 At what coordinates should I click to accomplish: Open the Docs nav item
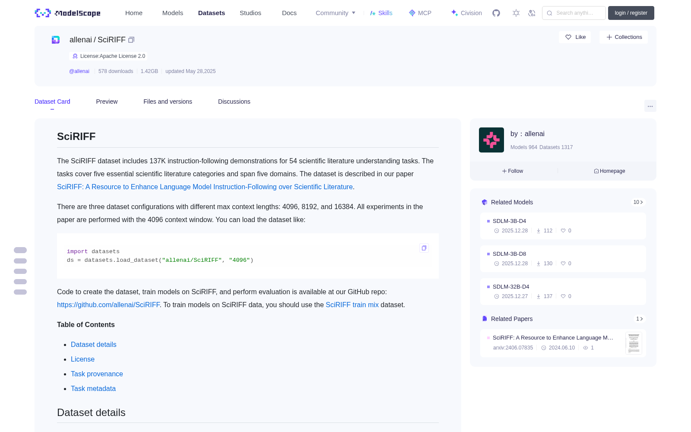pos(289,13)
